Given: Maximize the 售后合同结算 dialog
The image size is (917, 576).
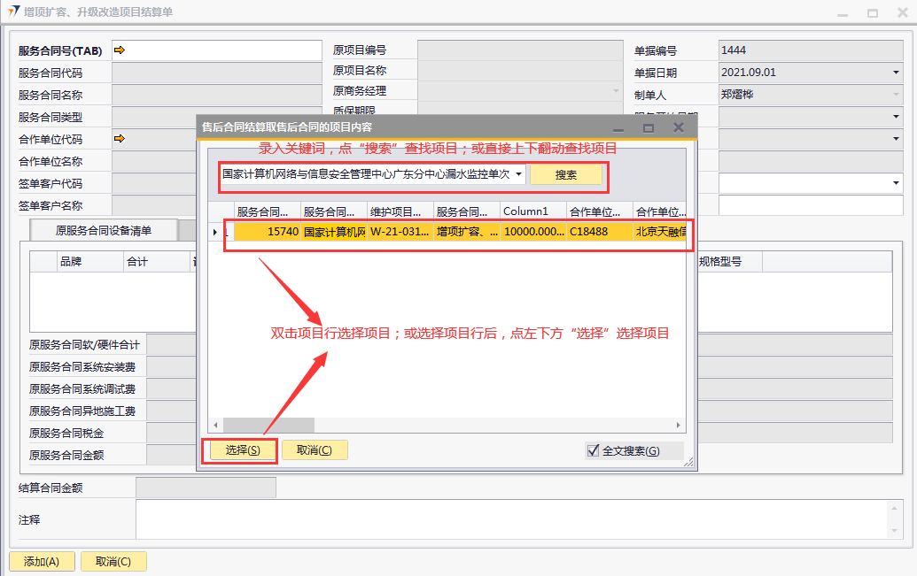Looking at the screenshot, I should pyautogui.click(x=648, y=127).
